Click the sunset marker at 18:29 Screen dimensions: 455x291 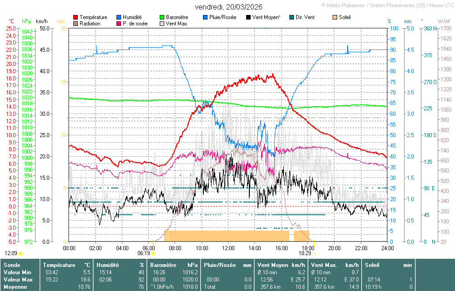[313, 253]
